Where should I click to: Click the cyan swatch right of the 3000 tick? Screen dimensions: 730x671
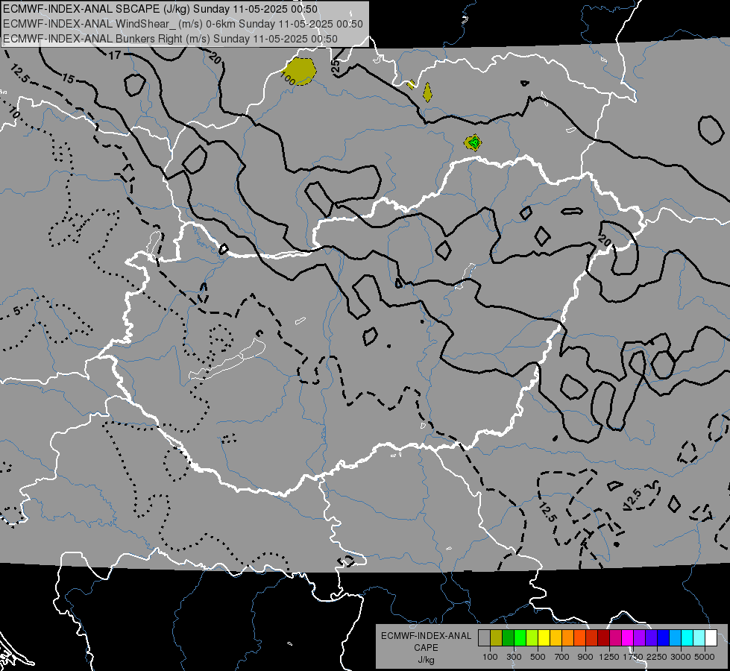point(687,638)
